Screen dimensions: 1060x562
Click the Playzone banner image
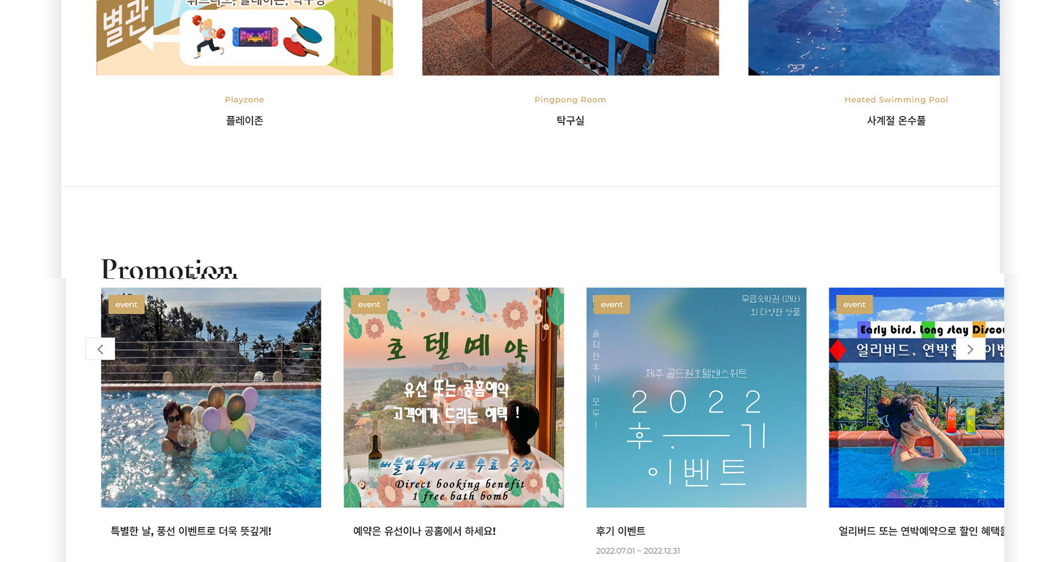click(245, 38)
